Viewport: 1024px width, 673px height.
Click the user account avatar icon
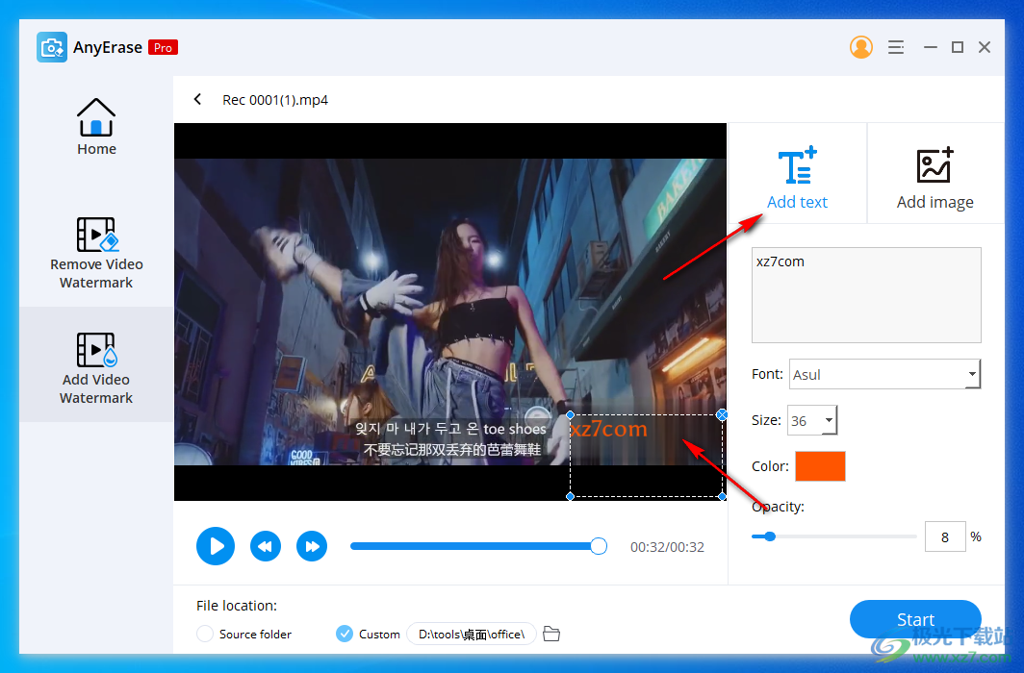point(861,46)
